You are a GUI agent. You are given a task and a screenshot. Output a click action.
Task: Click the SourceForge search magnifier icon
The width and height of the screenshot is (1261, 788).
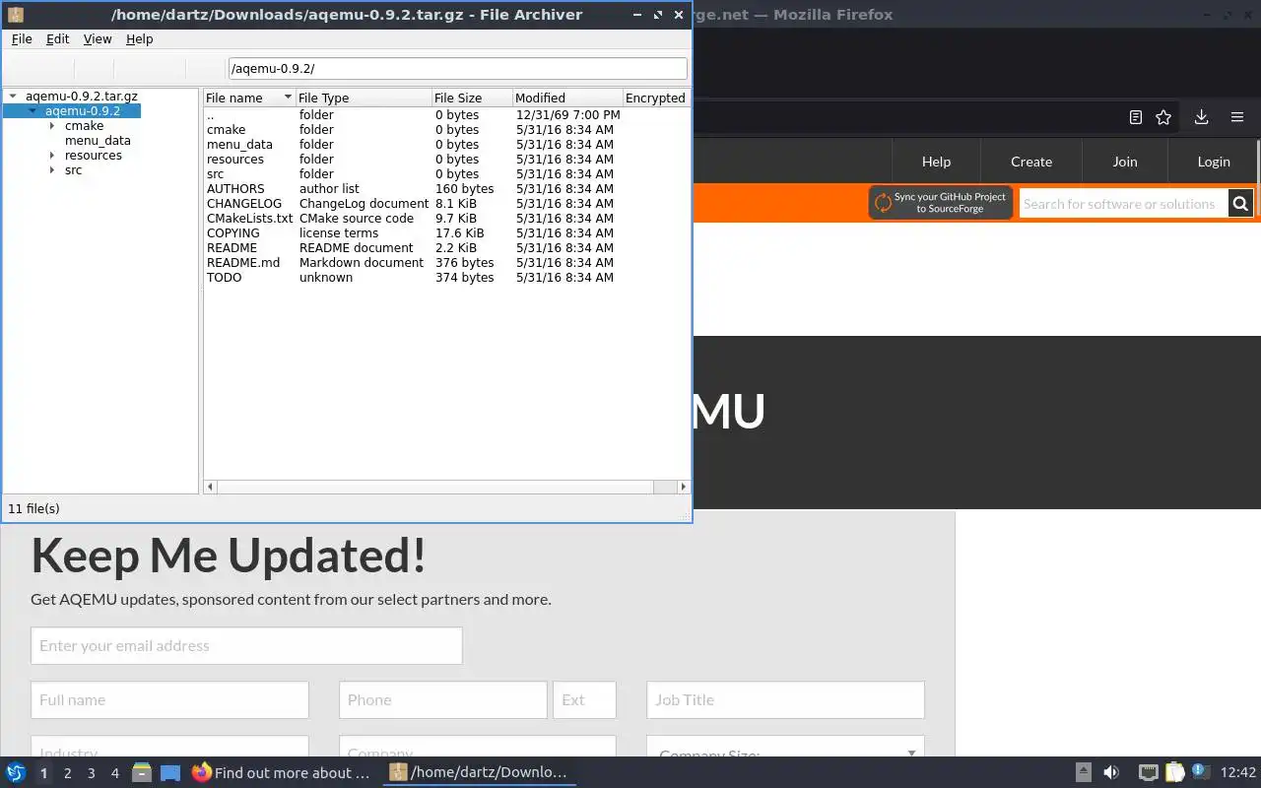[x=1240, y=204]
